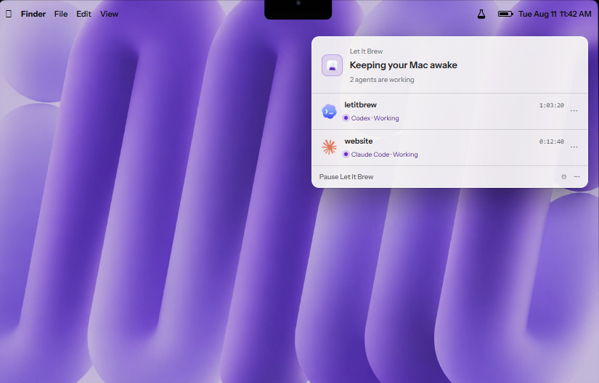Click the date and time in menu bar
599x383 pixels.
tap(555, 14)
